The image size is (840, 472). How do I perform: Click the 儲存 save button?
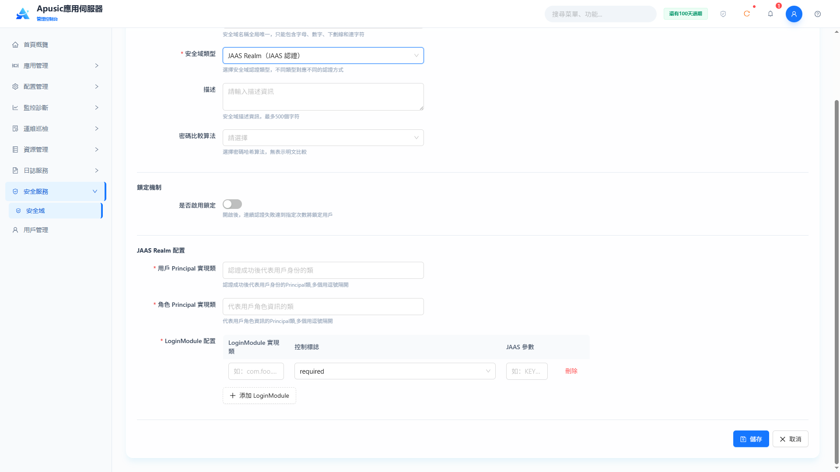751,439
